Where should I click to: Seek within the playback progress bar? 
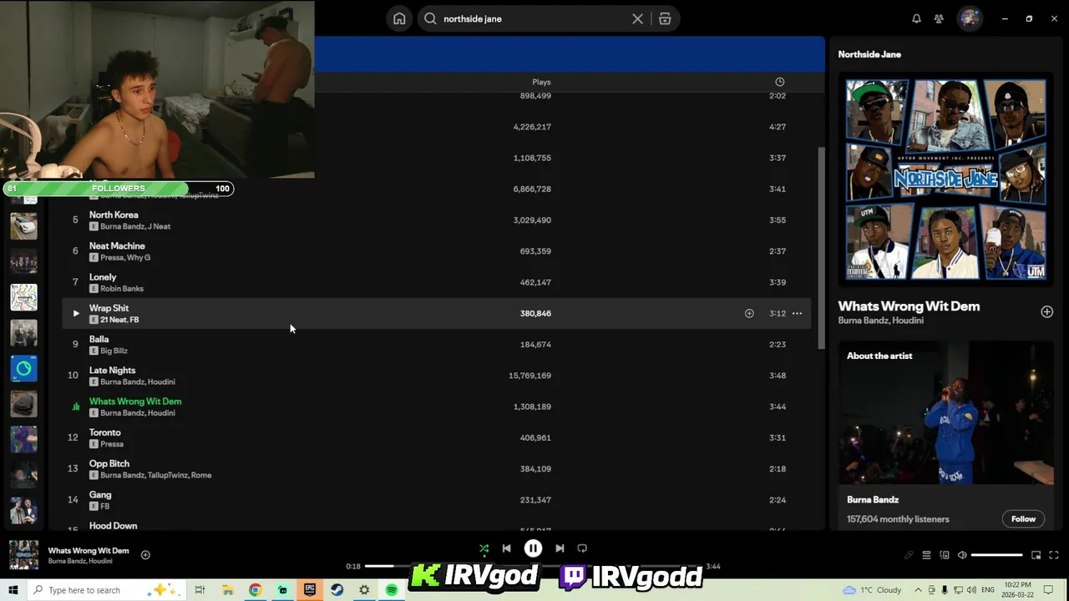pos(534,566)
